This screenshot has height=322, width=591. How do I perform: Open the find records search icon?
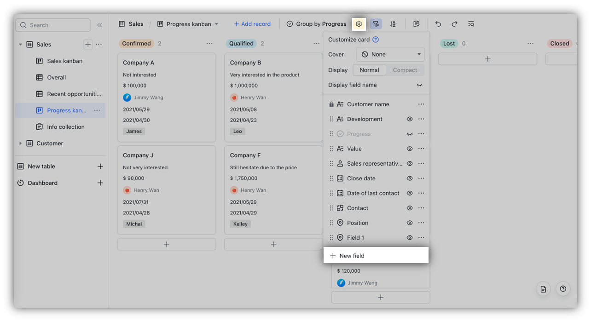tap(471, 24)
